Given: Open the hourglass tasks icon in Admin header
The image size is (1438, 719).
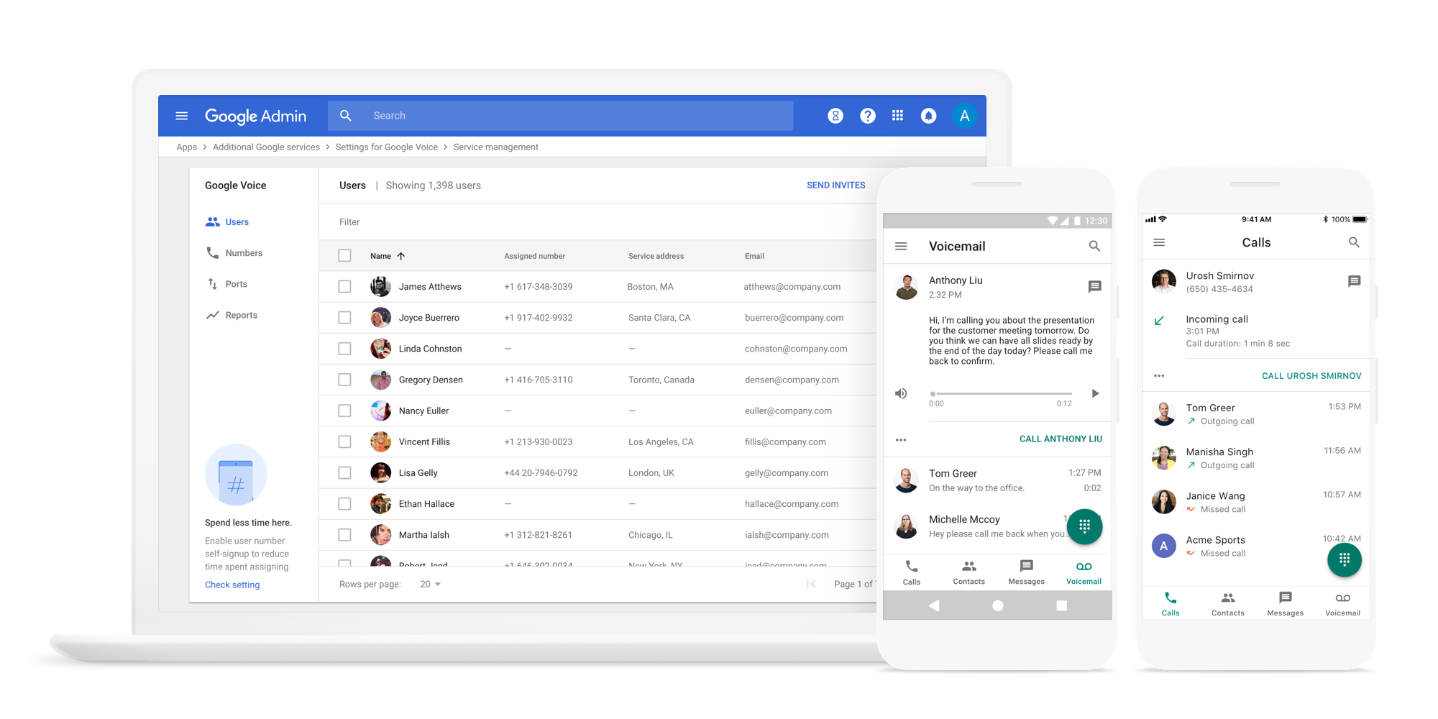Looking at the screenshot, I should point(835,116).
